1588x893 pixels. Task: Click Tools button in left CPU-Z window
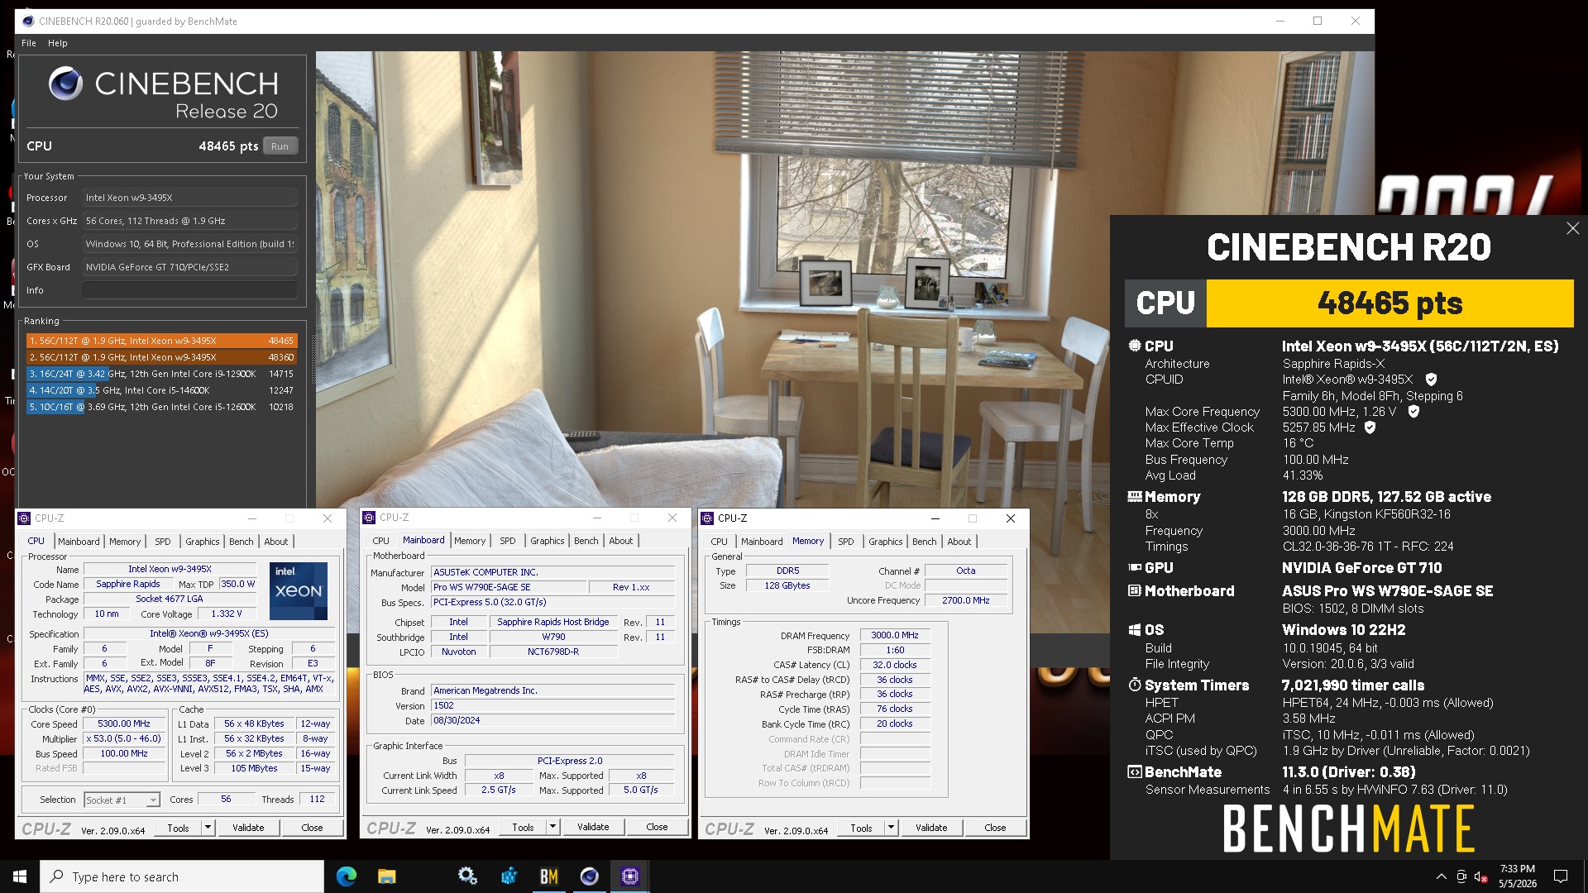(x=178, y=828)
